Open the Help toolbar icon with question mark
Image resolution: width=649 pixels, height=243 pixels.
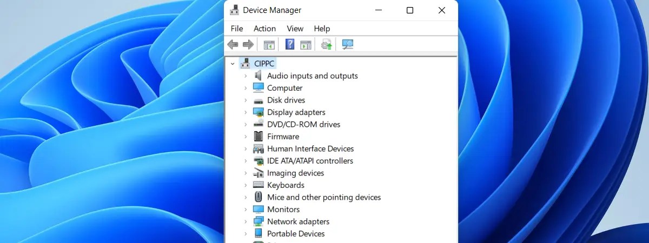[x=290, y=44]
